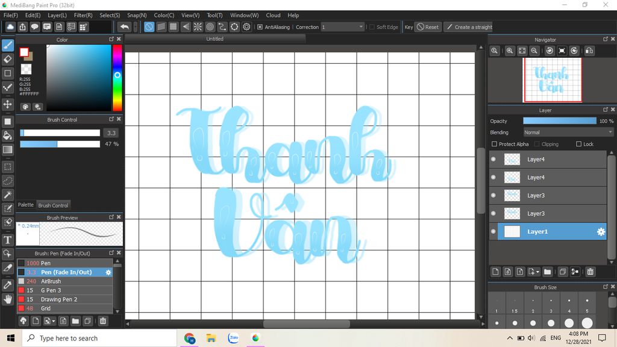Screen dimensions: 617x347
Task: Open the Window menu
Action: coord(245,15)
